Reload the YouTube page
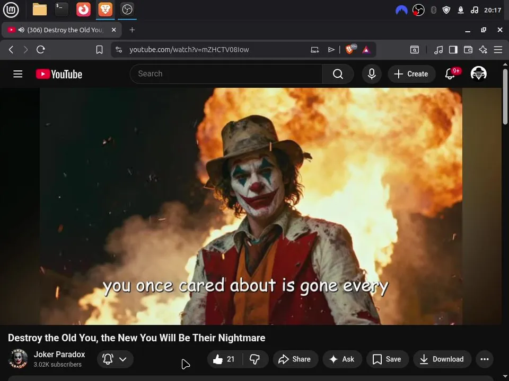This screenshot has width=509, height=381. (41, 50)
